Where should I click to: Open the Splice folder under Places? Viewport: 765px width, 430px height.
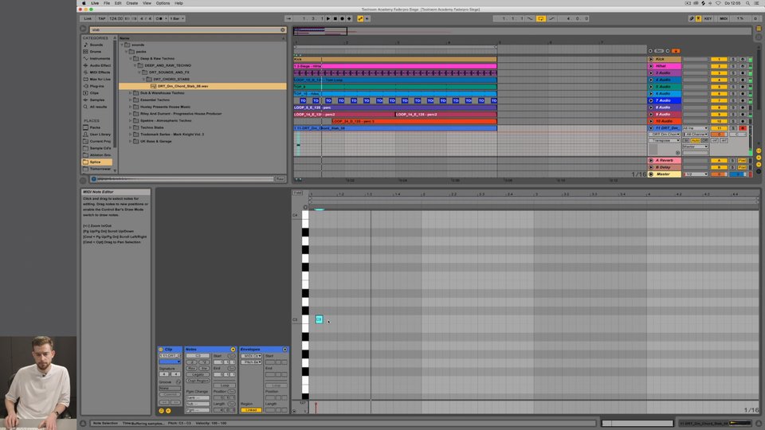click(x=95, y=162)
